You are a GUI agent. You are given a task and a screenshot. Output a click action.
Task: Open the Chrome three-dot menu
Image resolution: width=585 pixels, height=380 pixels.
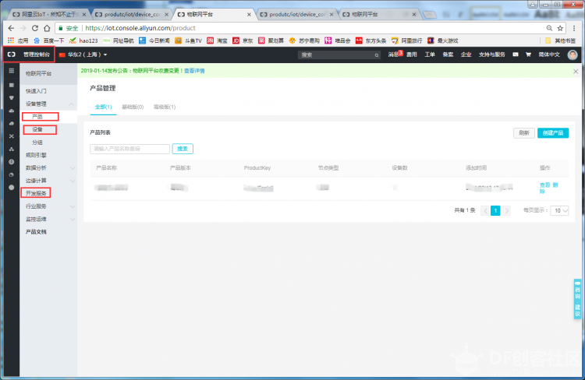[x=574, y=28]
